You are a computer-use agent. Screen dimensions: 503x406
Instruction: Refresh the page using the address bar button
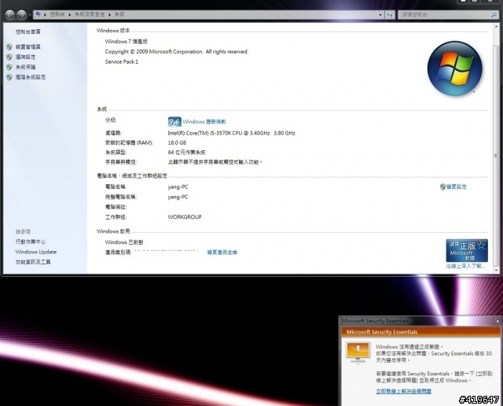[390, 15]
